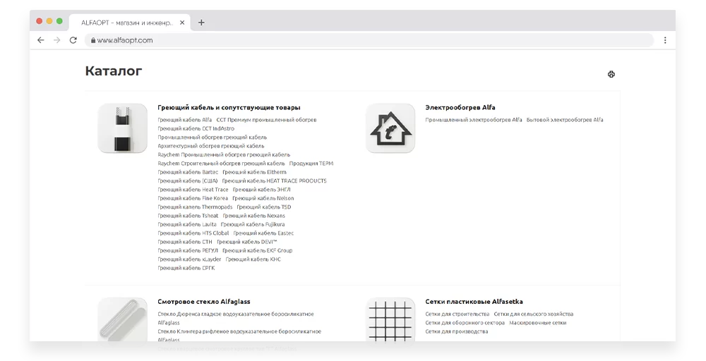Open Бытовой электрообогрев Alfa link
Screen dimensions: 706x361
(x=565, y=120)
